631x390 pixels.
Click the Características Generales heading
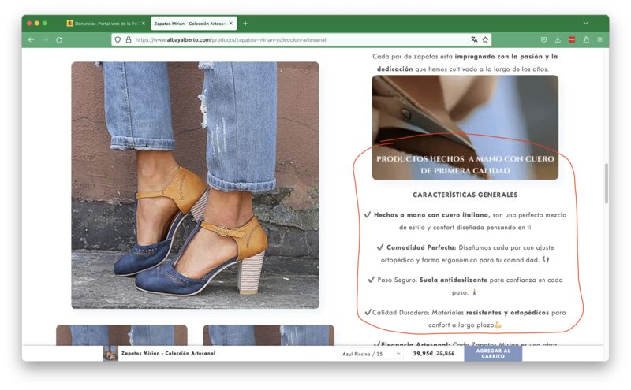465,195
